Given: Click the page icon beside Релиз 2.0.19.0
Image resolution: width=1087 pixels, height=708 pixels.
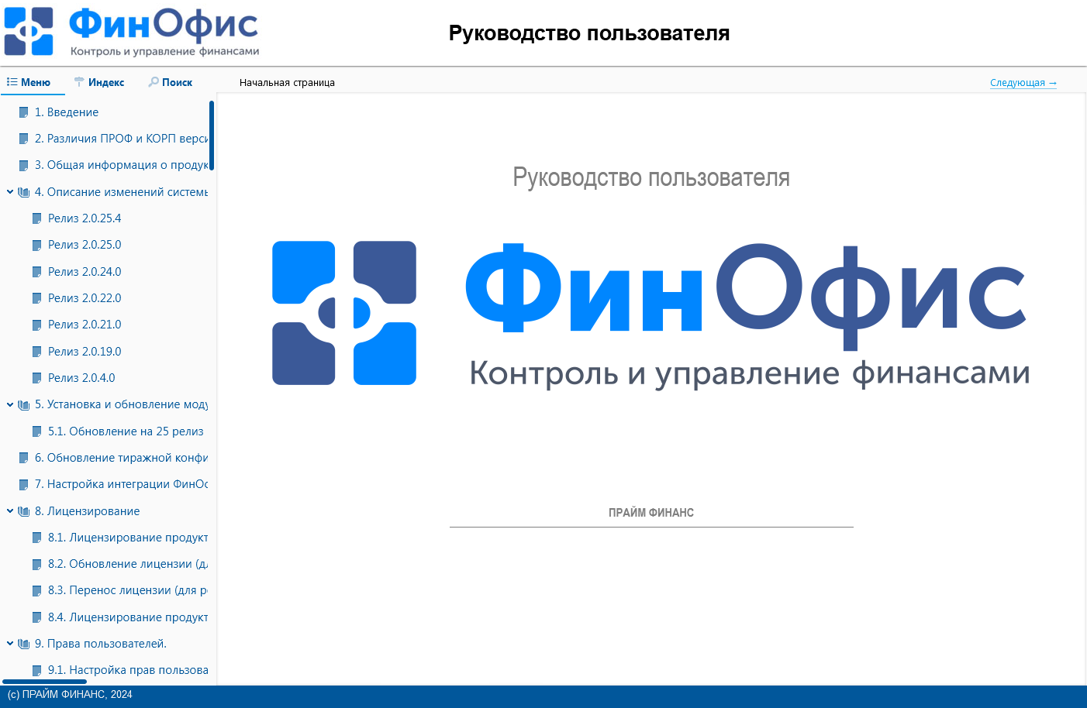Looking at the screenshot, I should [x=37, y=352].
